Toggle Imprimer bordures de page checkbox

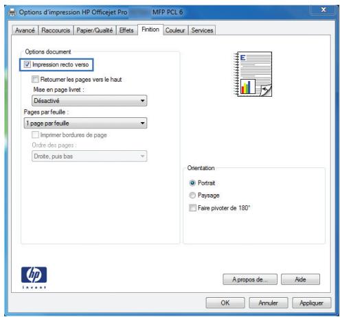35,134
